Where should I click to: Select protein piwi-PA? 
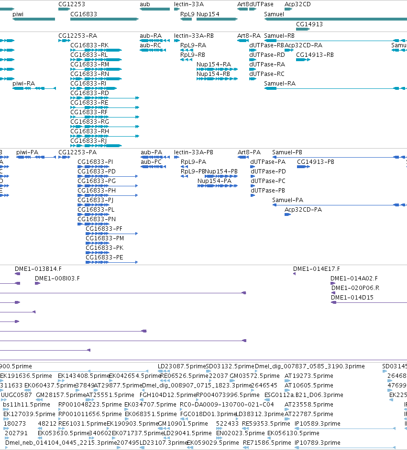point(27,152)
